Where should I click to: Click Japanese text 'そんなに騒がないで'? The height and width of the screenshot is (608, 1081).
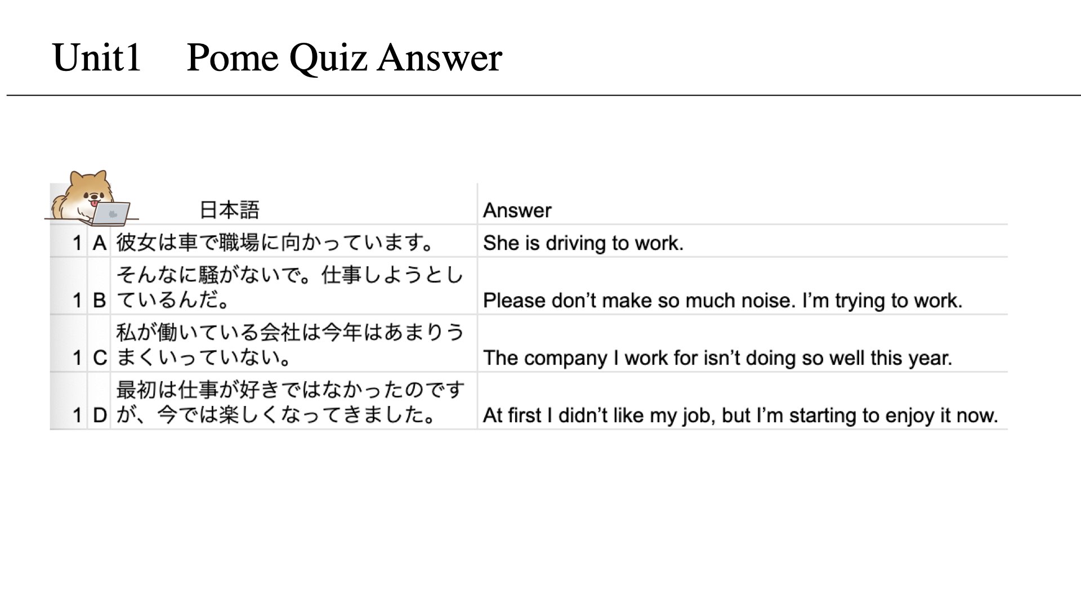point(213,275)
